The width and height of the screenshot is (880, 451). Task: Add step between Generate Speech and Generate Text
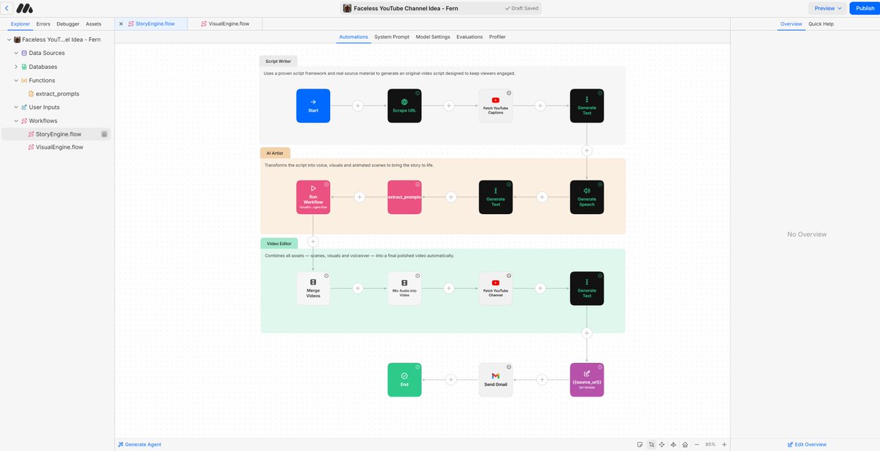click(x=541, y=197)
